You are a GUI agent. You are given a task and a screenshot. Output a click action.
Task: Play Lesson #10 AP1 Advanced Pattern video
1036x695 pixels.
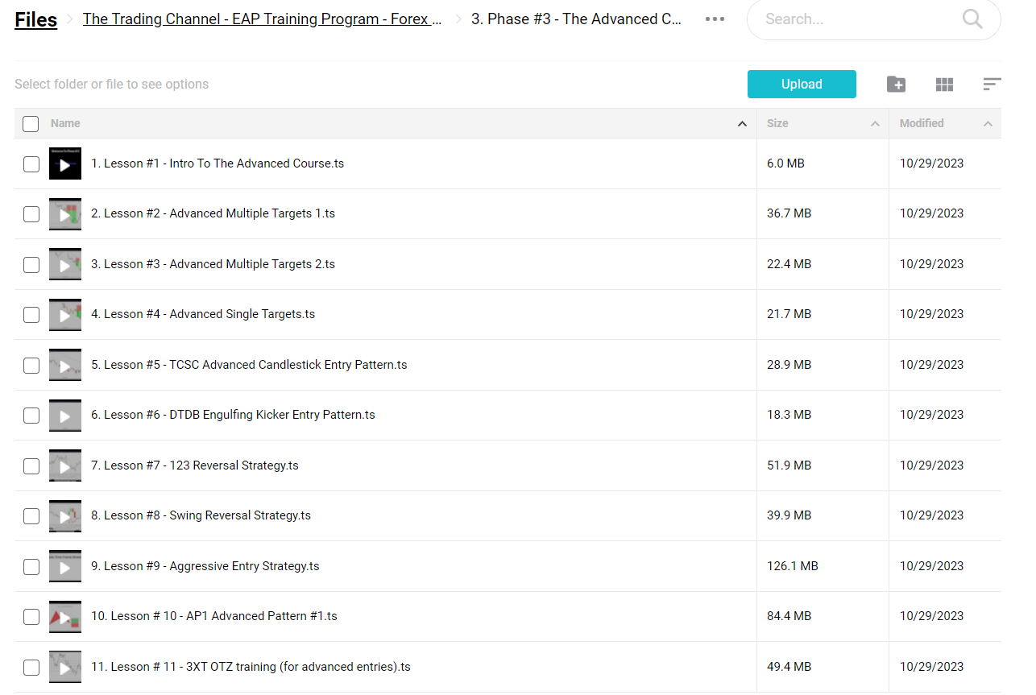[x=65, y=617]
